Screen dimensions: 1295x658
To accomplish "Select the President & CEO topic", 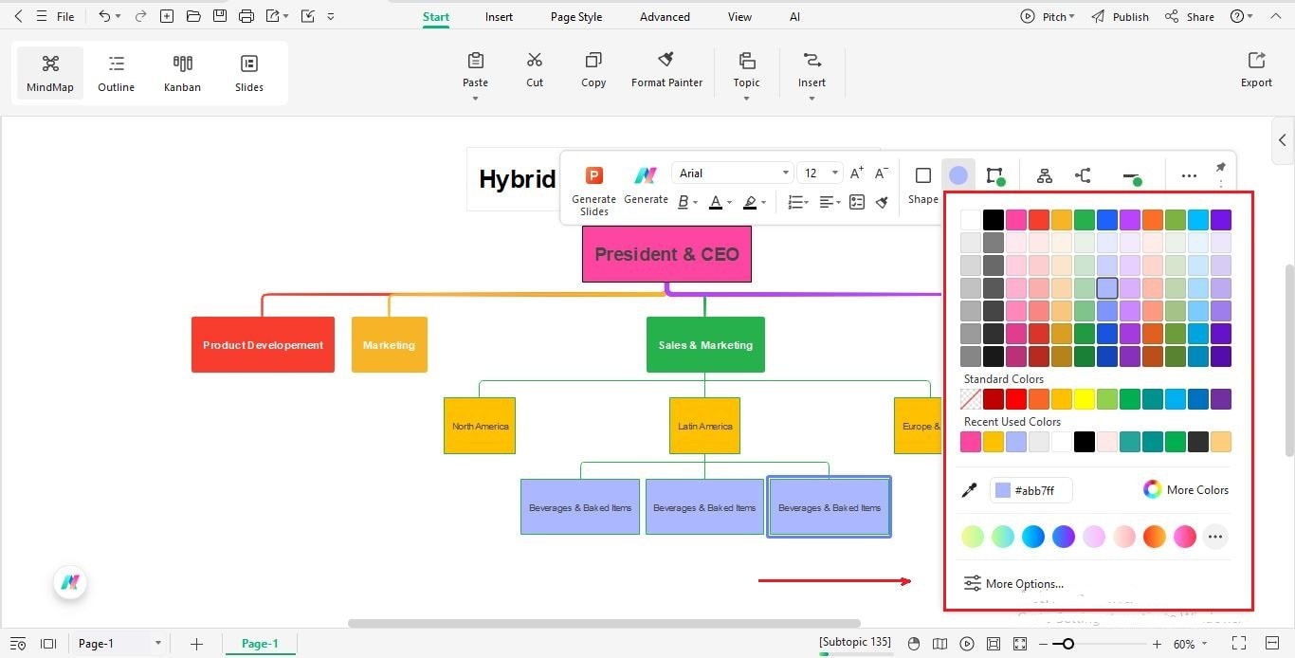I will coord(666,254).
